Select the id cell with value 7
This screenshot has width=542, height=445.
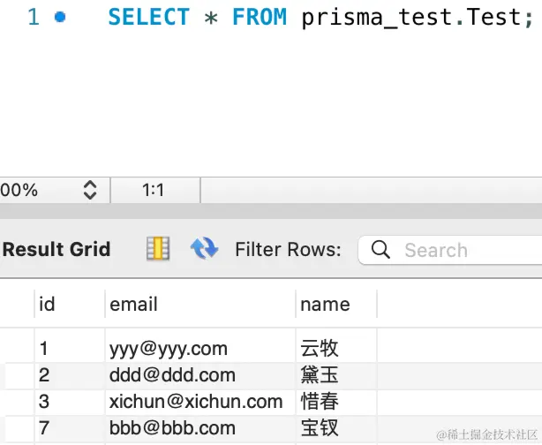(70, 428)
